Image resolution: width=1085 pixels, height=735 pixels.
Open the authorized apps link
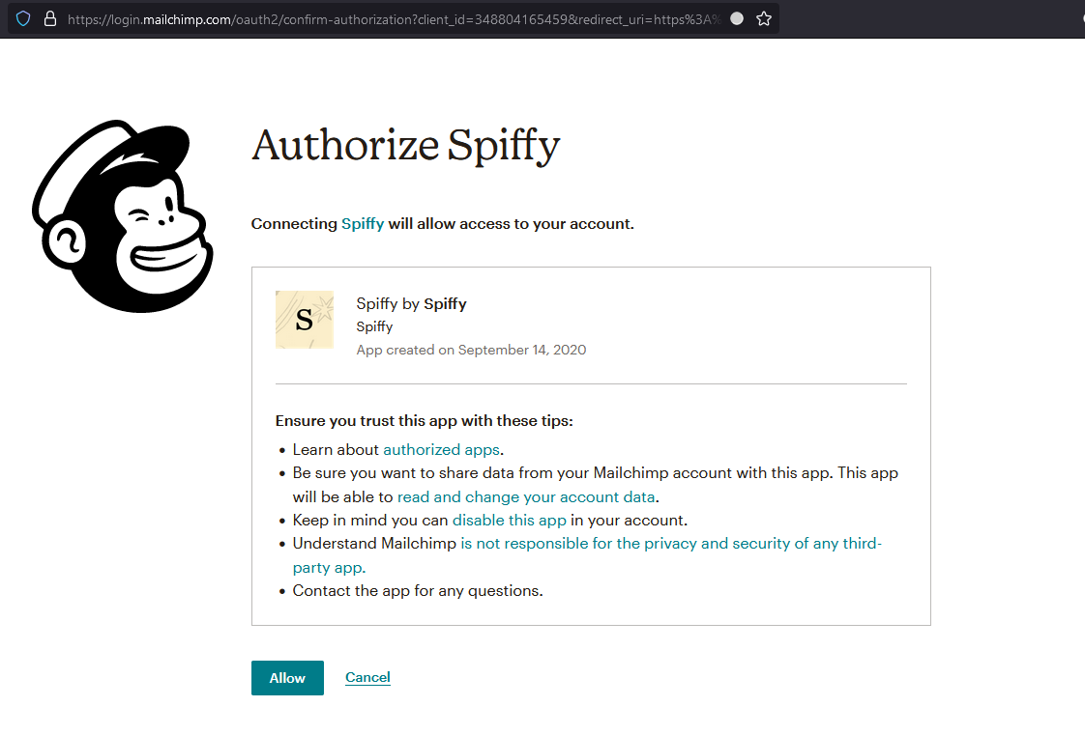(442, 450)
